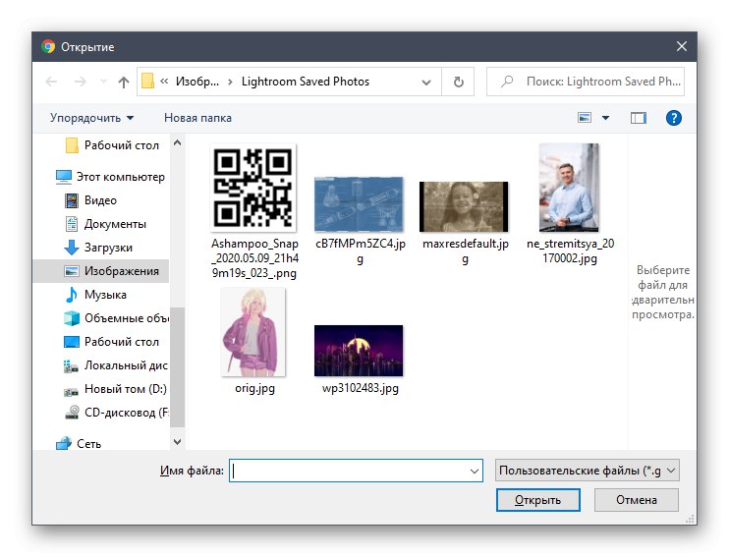Click the Up one level arrow icon

coord(123,83)
